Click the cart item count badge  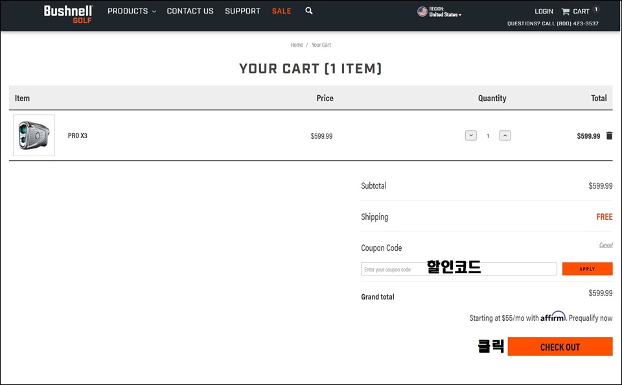[596, 9]
